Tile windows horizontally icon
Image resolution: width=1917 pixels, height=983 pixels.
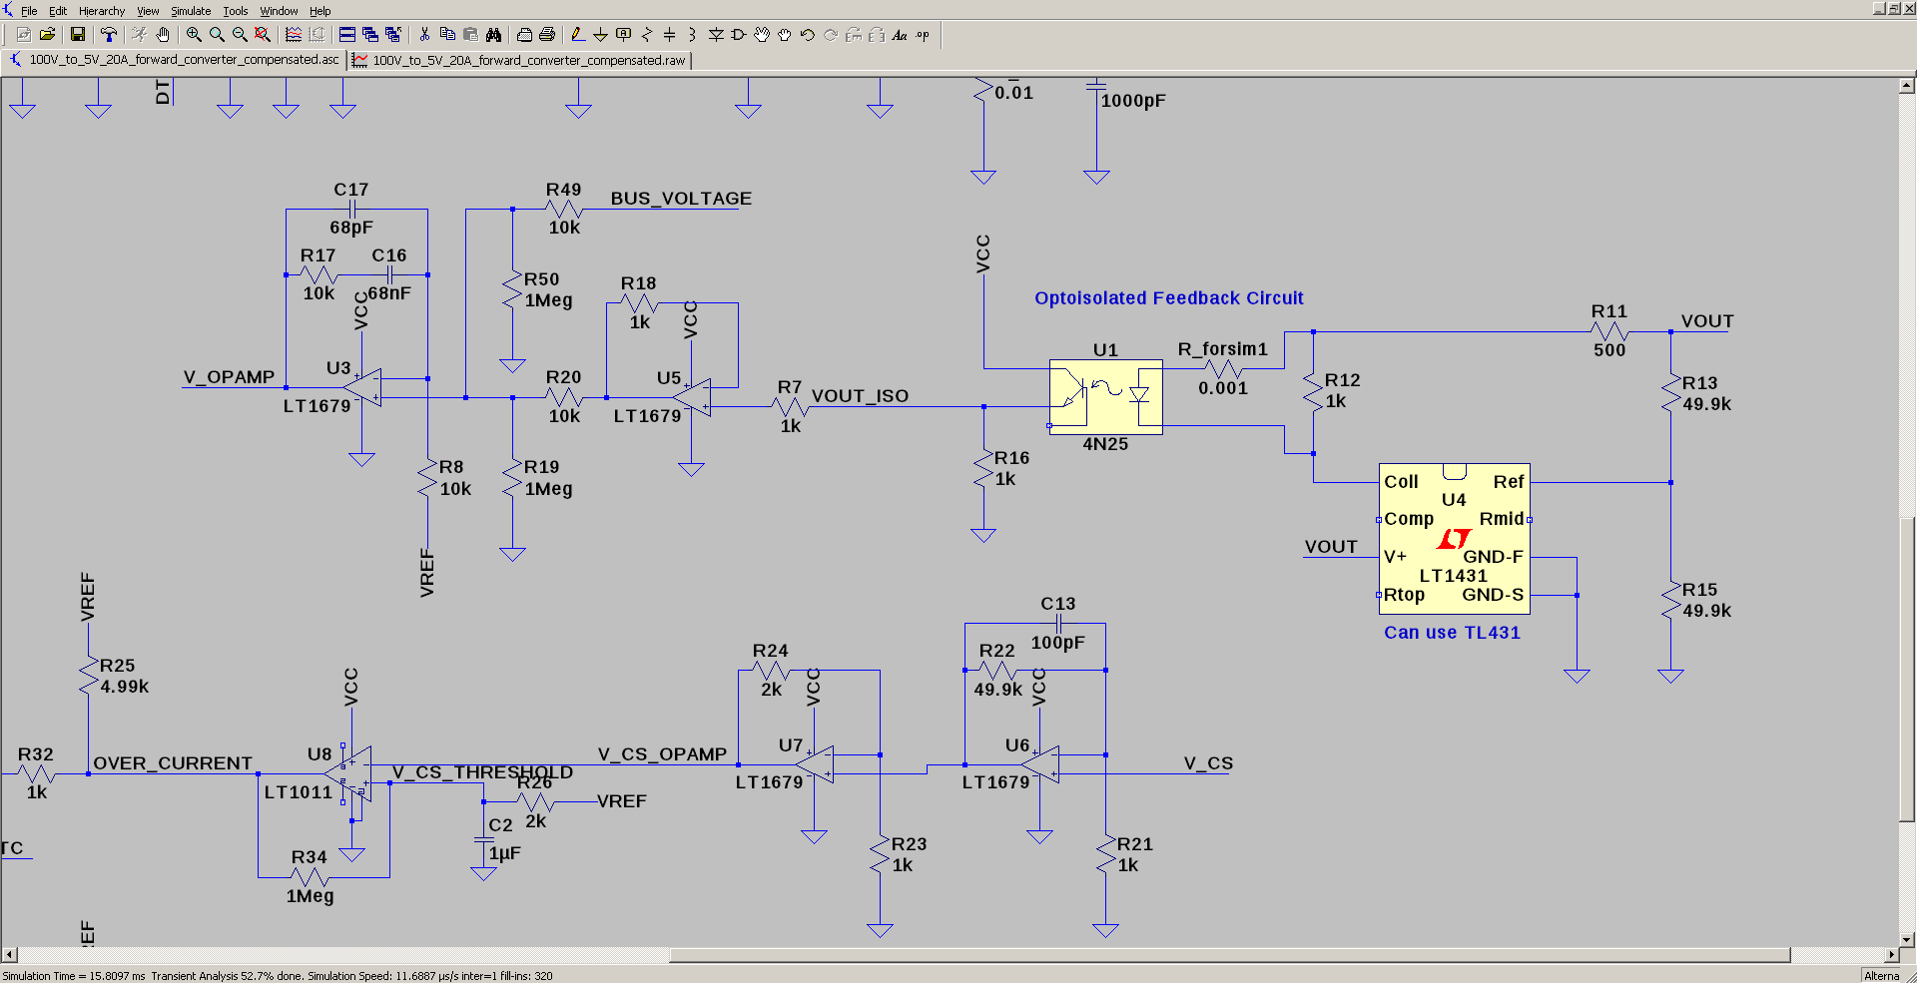tap(347, 35)
